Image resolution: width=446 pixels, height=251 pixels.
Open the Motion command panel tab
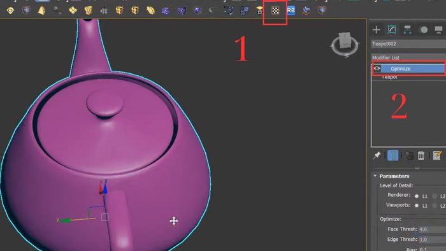(x=423, y=29)
